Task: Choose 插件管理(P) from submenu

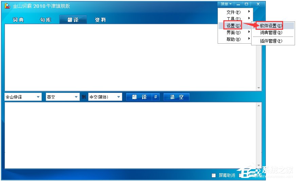Action: coord(273,41)
